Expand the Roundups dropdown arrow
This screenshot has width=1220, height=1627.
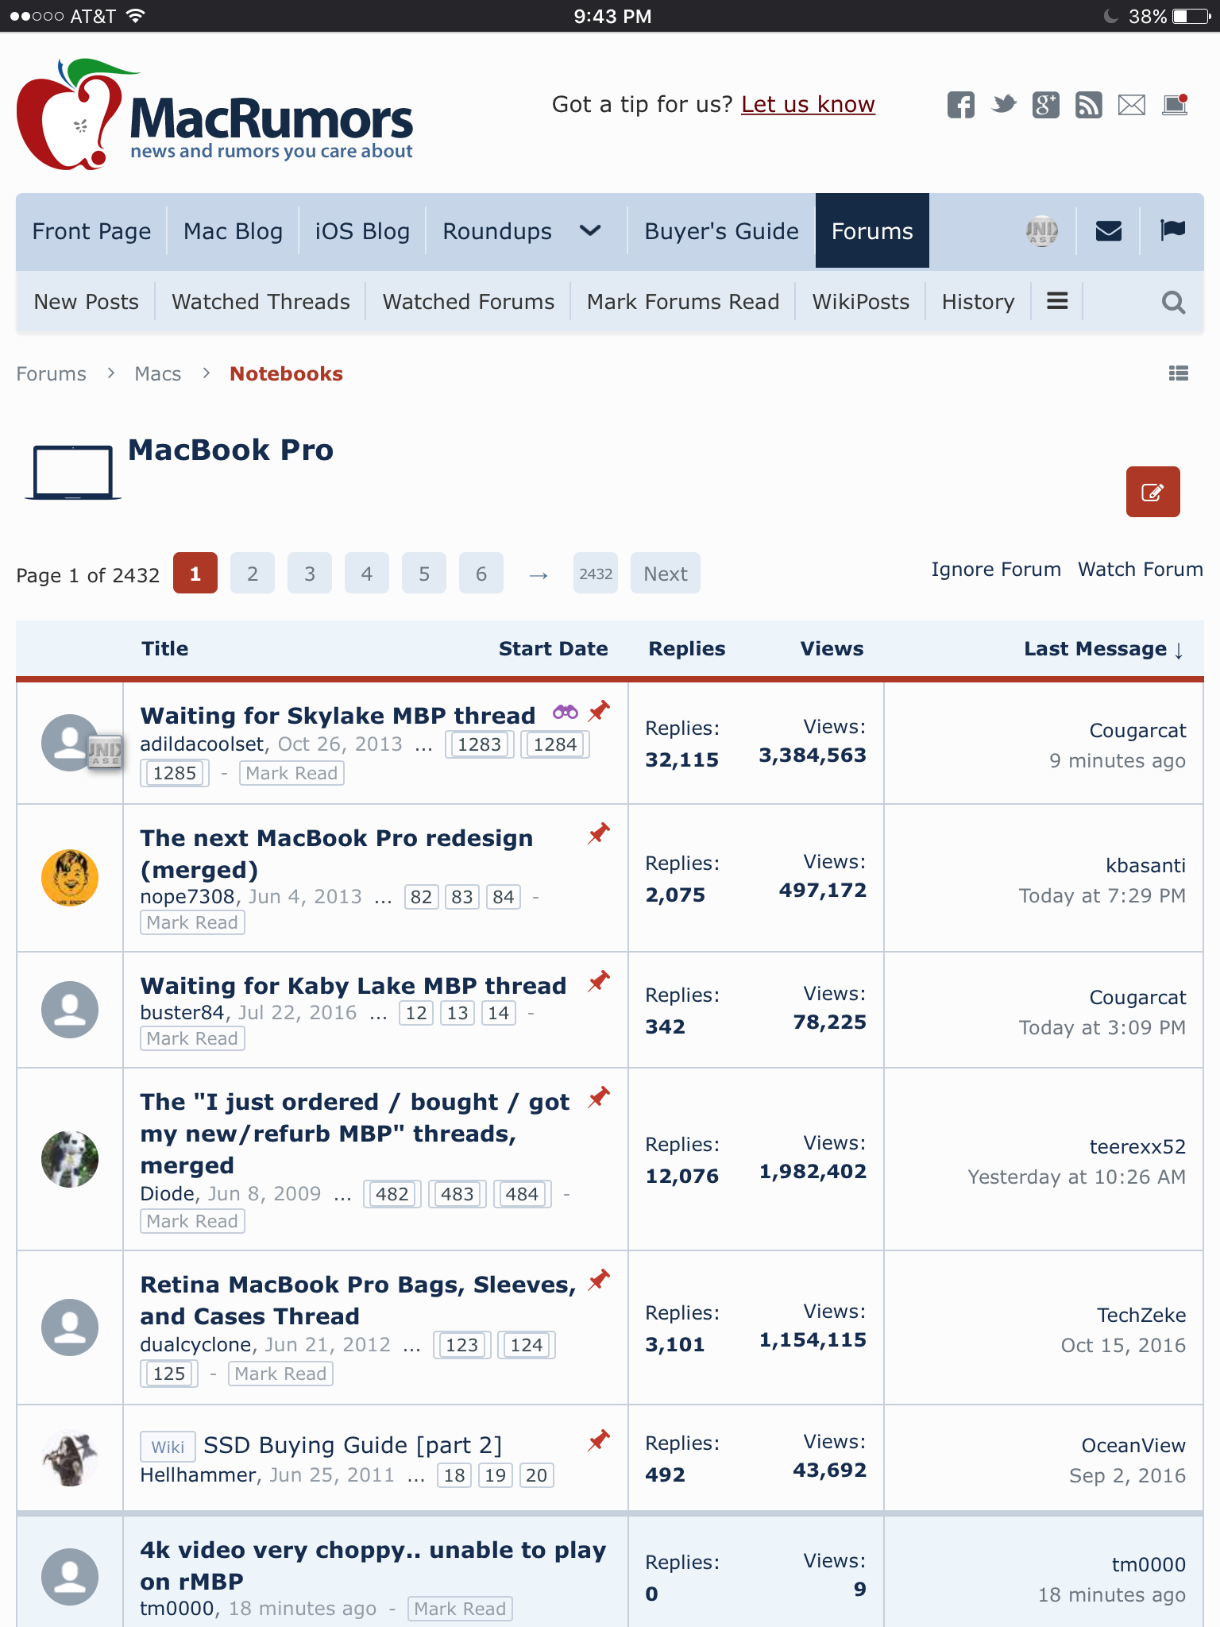click(x=590, y=231)
